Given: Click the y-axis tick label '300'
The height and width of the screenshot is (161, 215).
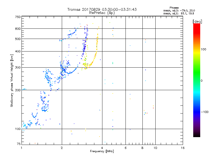Looking at the screenshot, I should point(18,67).
